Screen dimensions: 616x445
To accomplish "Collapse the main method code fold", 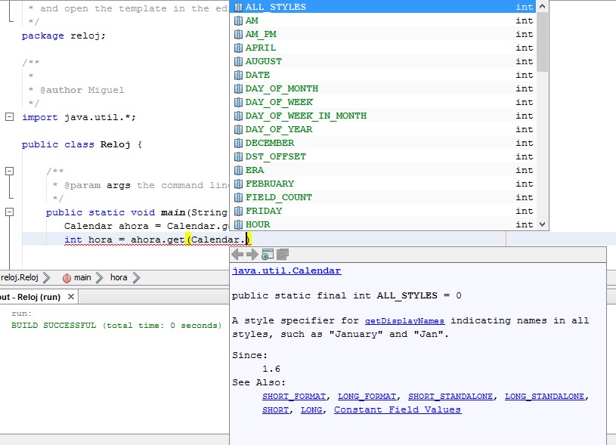I will 9,212.
